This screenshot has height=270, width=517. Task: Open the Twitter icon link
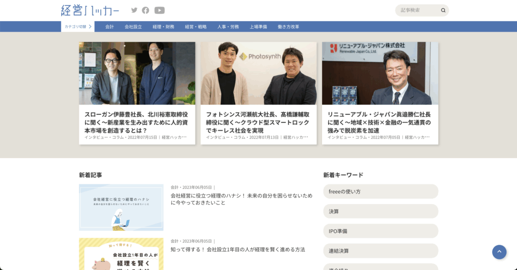click(134, 10)
